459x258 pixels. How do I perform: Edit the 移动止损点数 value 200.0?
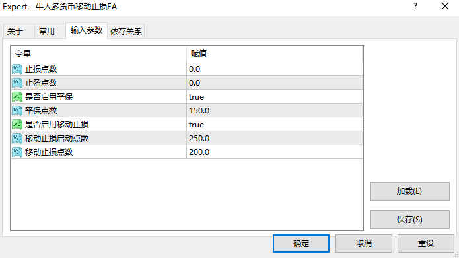[x=274, y=152]
